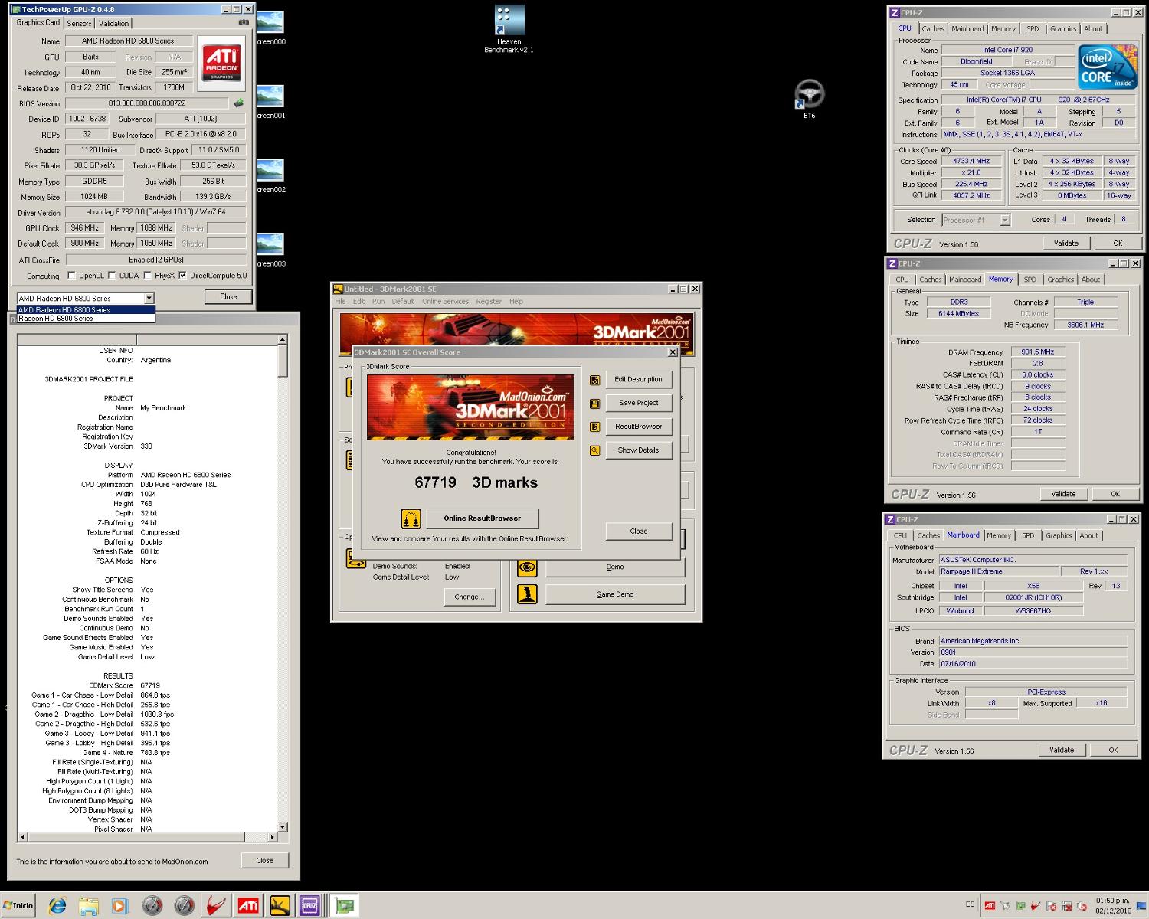
Task: Click the Show Details button
Action: pos(638,450)
